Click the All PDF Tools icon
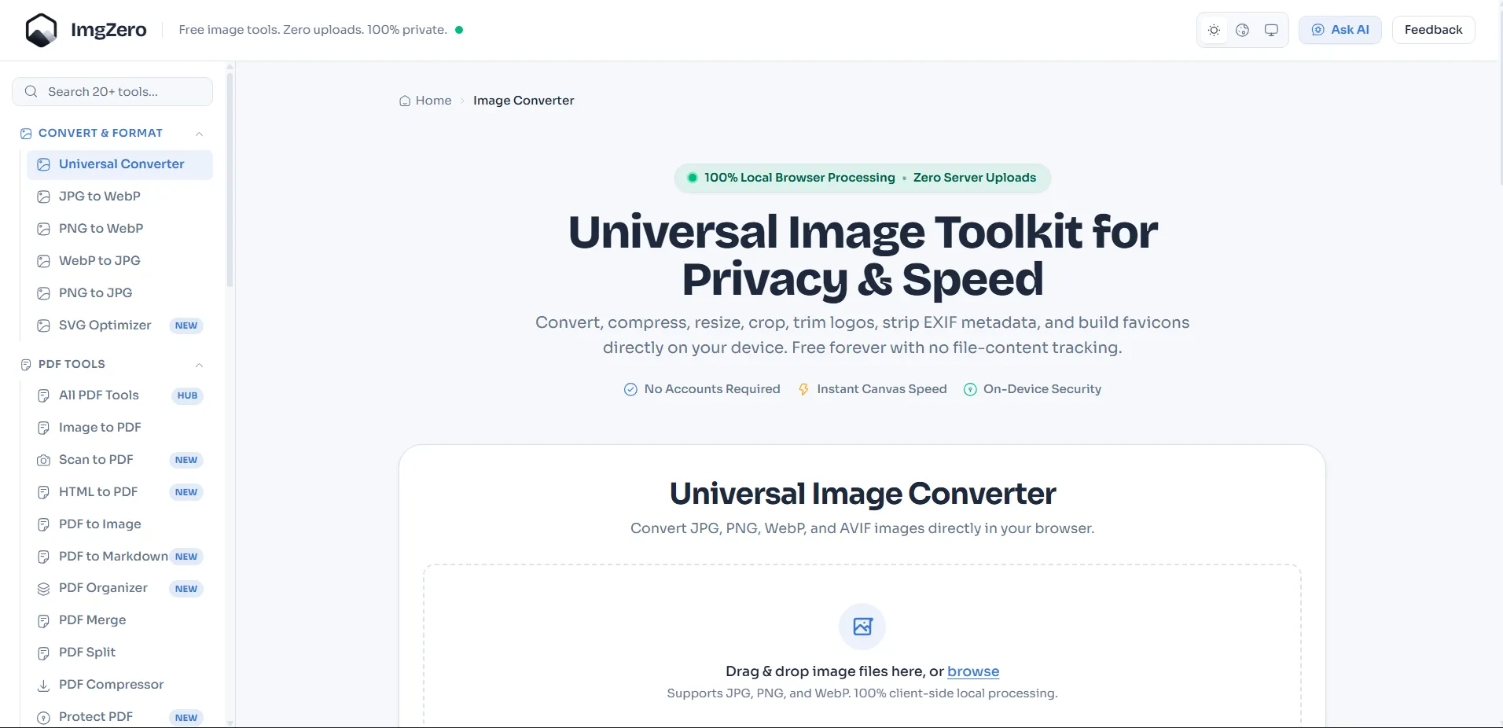Image resolution: width=1503 pixels, height=728 pixels. pyautogui.click(x=44, y=395)
